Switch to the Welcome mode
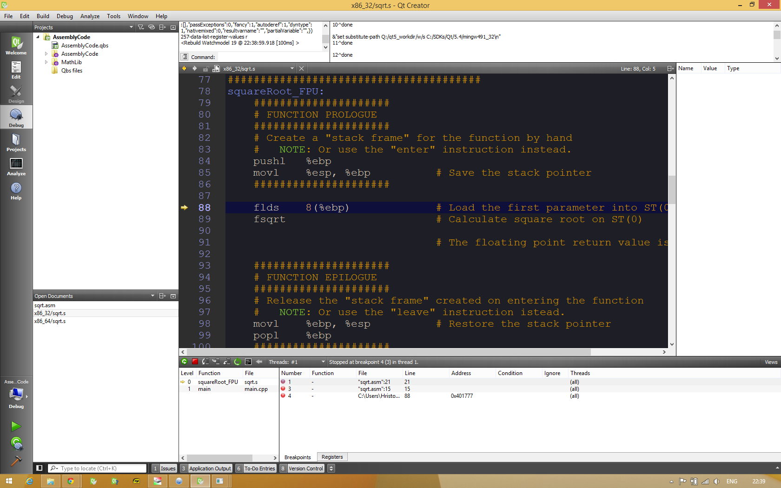Viewport: 781px width, 488px height. tap(16, 46)
